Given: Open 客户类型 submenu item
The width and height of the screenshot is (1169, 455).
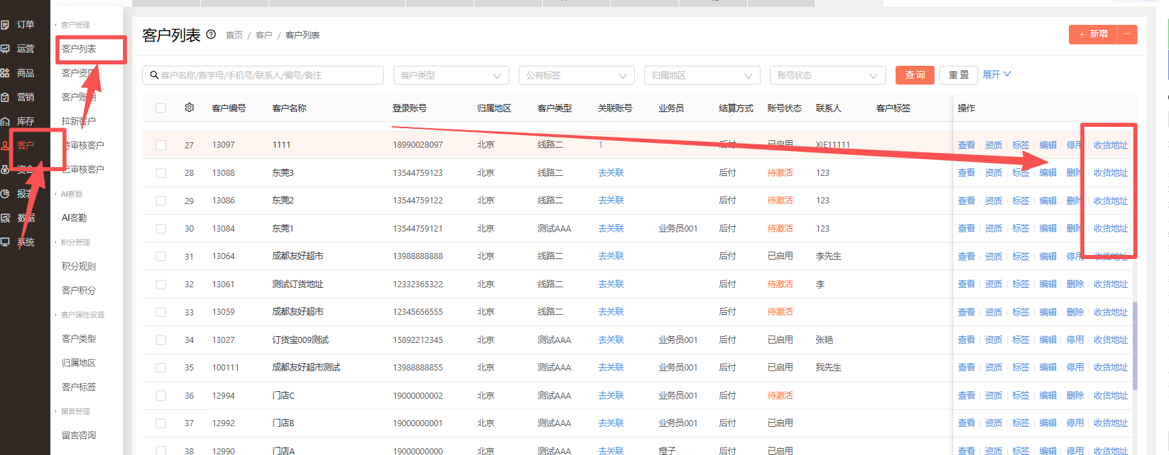Looking at the screenshot, I should tap(79, 339).
